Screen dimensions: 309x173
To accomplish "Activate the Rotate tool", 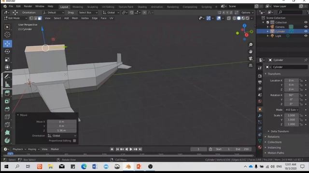I will click(7, 51).
